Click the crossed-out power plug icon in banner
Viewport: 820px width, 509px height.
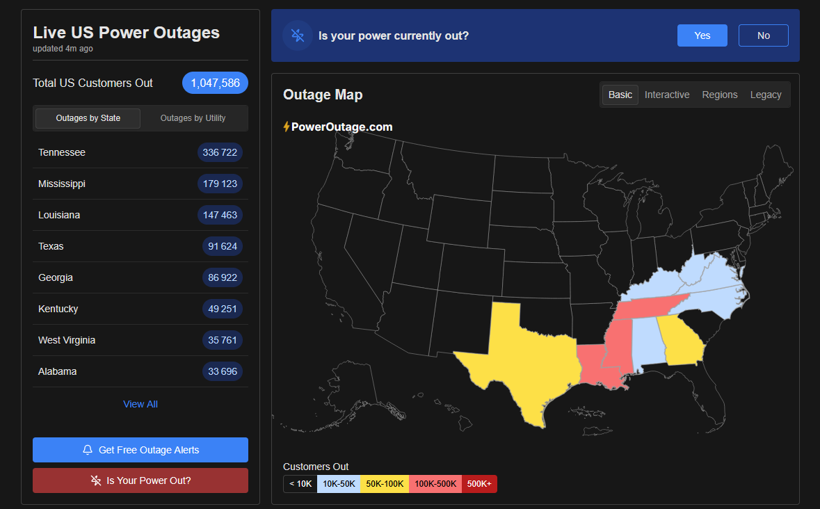297,35
